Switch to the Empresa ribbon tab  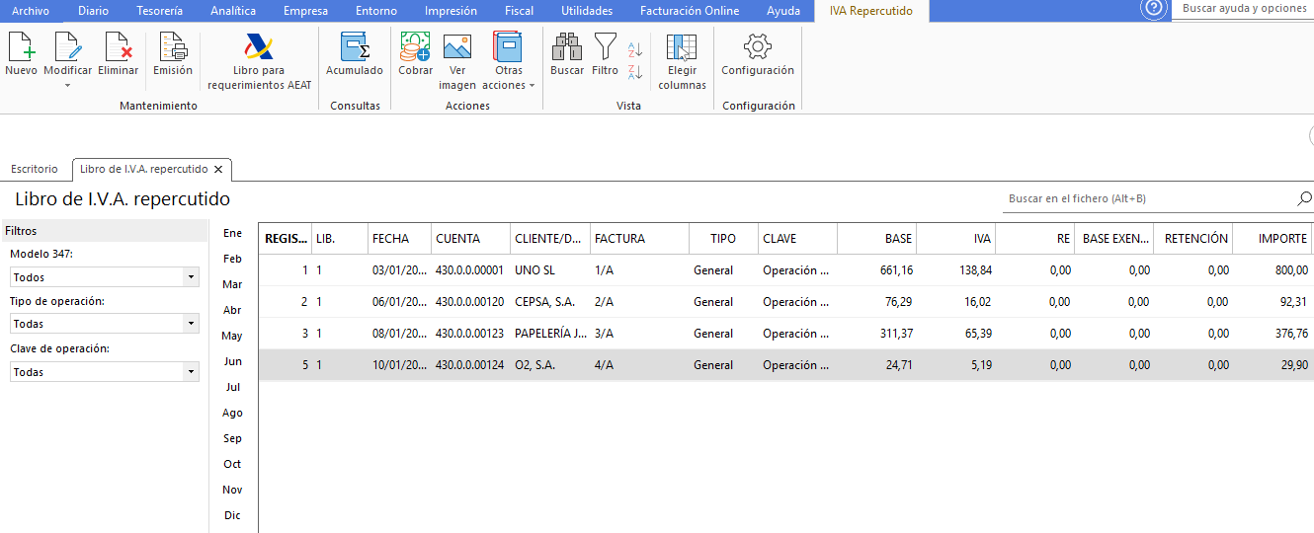point(305,11)
